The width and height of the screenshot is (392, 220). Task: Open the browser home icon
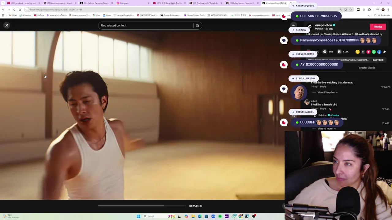point(20,10)
